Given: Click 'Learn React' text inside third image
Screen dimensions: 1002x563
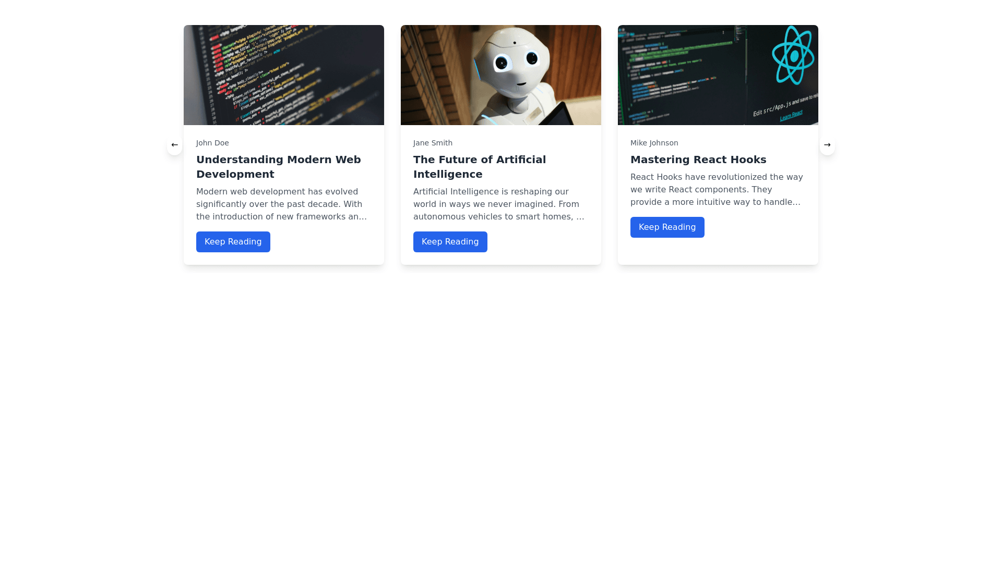Looking at the screenshot, I should coord(791,116).
